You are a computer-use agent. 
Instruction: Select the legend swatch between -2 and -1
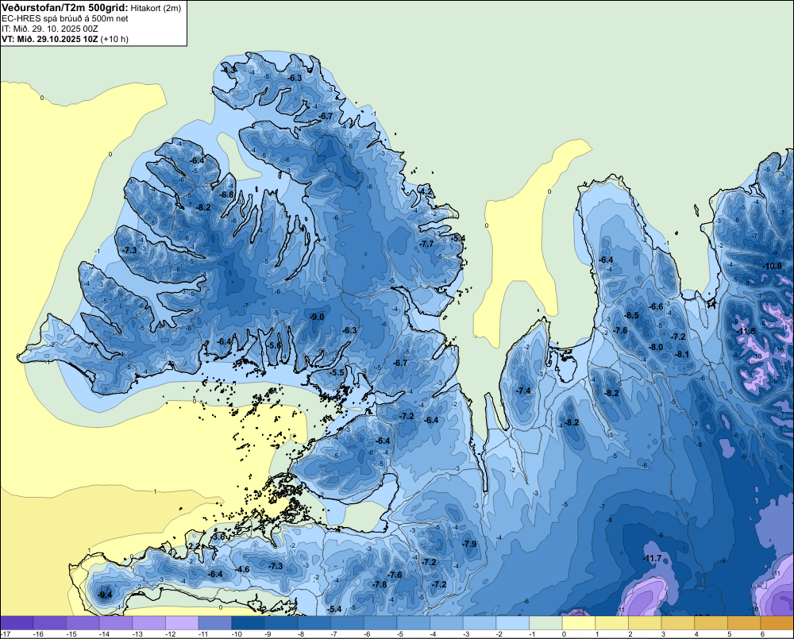(513, 623)
